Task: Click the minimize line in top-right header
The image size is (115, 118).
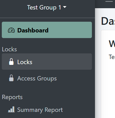Action: tap(109, 2)
